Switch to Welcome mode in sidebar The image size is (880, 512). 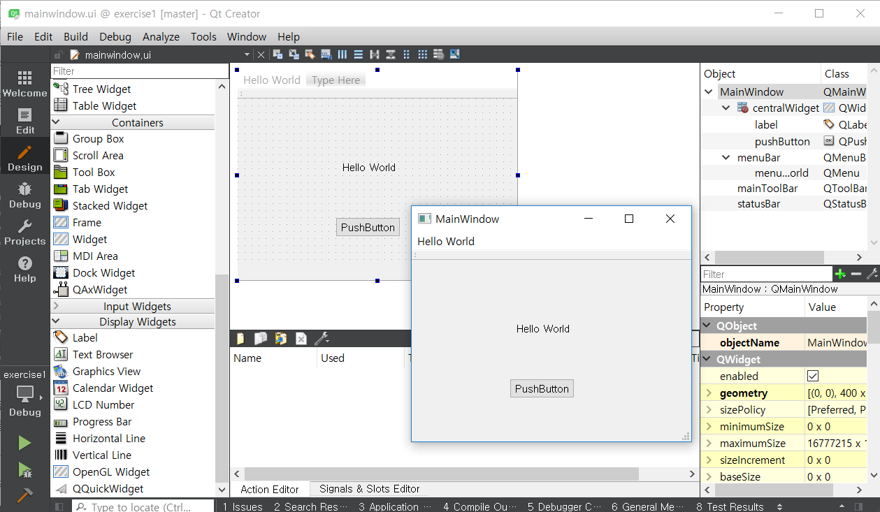coord(25,84)
